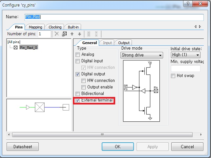Screen dimensions: 211x158
Task: Confirm with the OK button
Action: coord(118,147)
